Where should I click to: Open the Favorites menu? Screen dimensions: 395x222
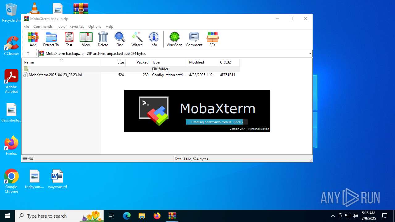77,27
